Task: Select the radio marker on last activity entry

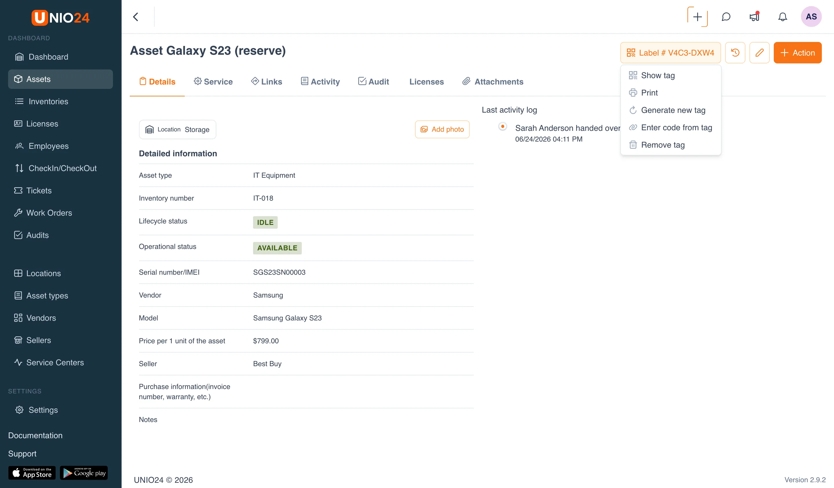Action: click(x=502, y=126)
